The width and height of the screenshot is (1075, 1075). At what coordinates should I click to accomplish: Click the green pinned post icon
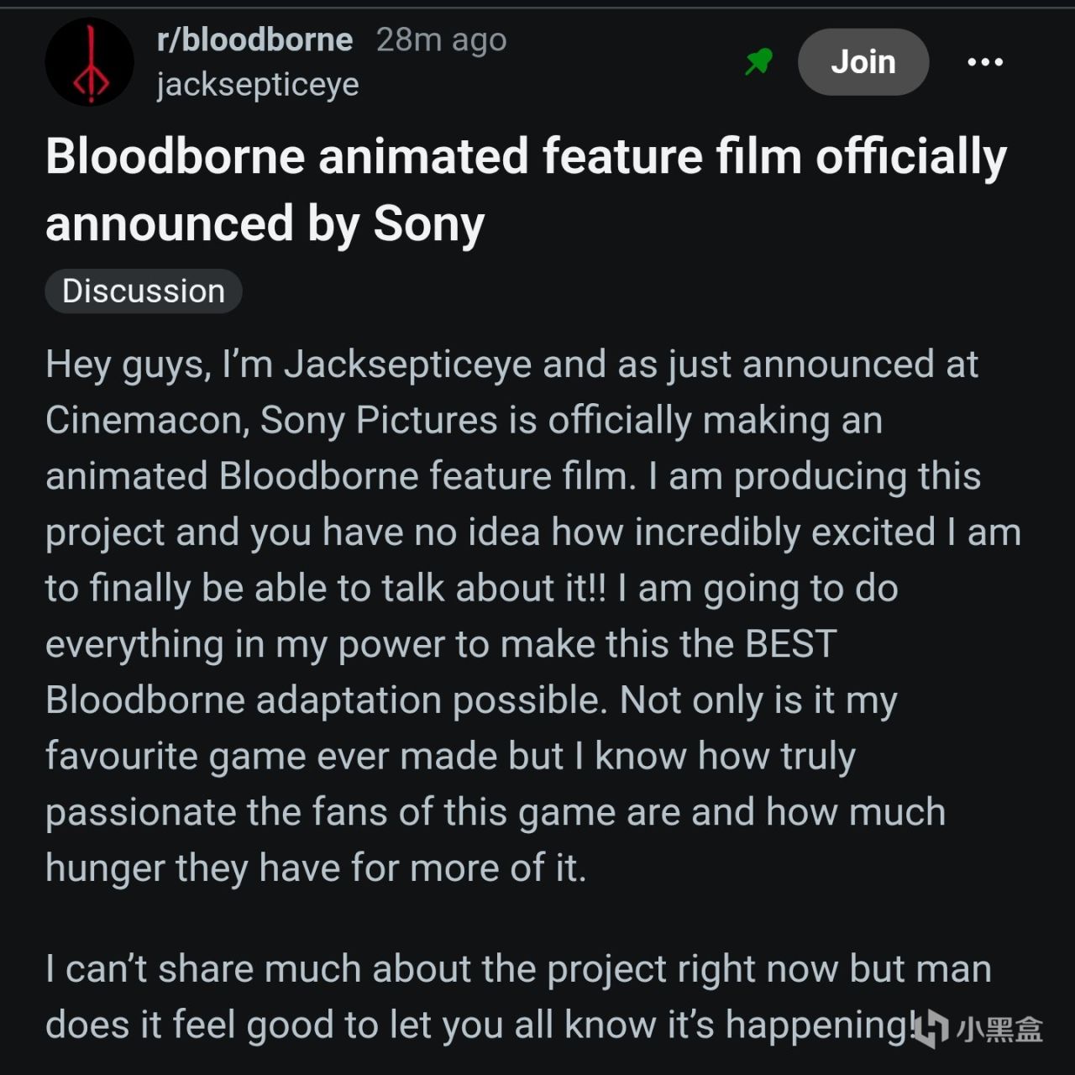pyautogui.click(x=758, y=61)
